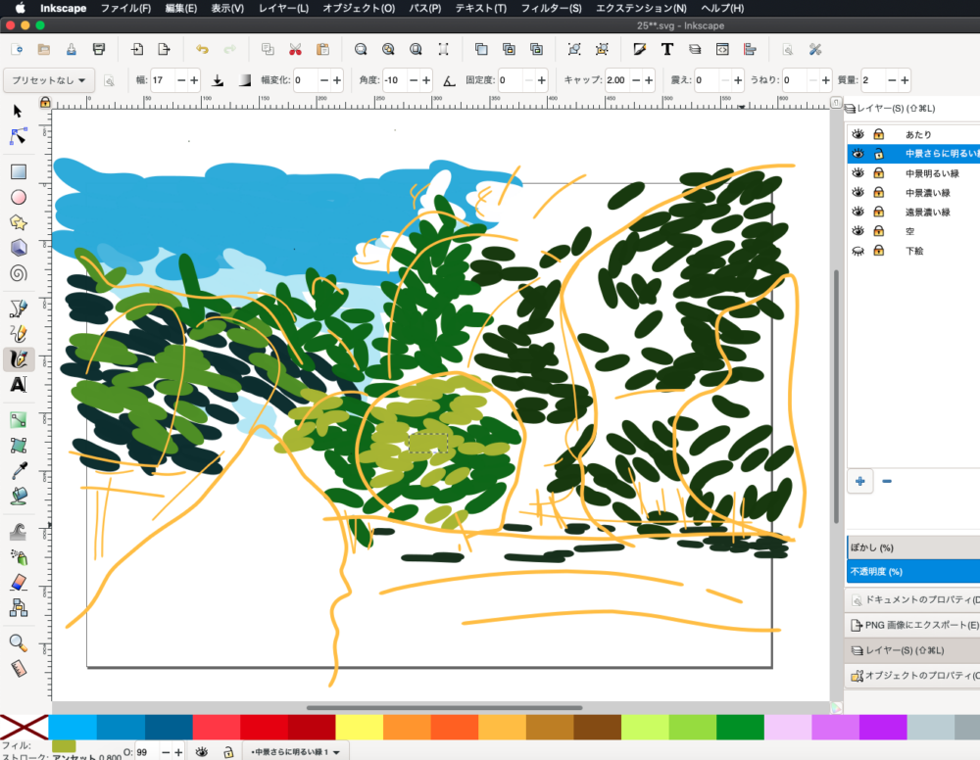This screenshot has height=760, width=980.
Task: Select the Spiral tool
Action: (x=19, y=273)
